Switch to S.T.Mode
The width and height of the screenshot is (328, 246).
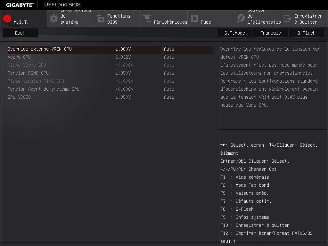pos(235,33)
